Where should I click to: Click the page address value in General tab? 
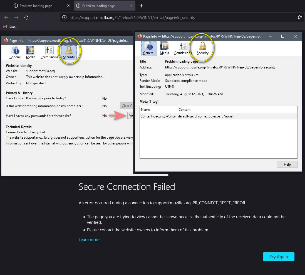coord(220,67)
